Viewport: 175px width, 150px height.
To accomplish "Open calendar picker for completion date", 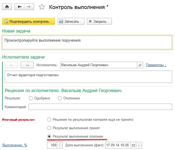I will click(x=133, y=145).
